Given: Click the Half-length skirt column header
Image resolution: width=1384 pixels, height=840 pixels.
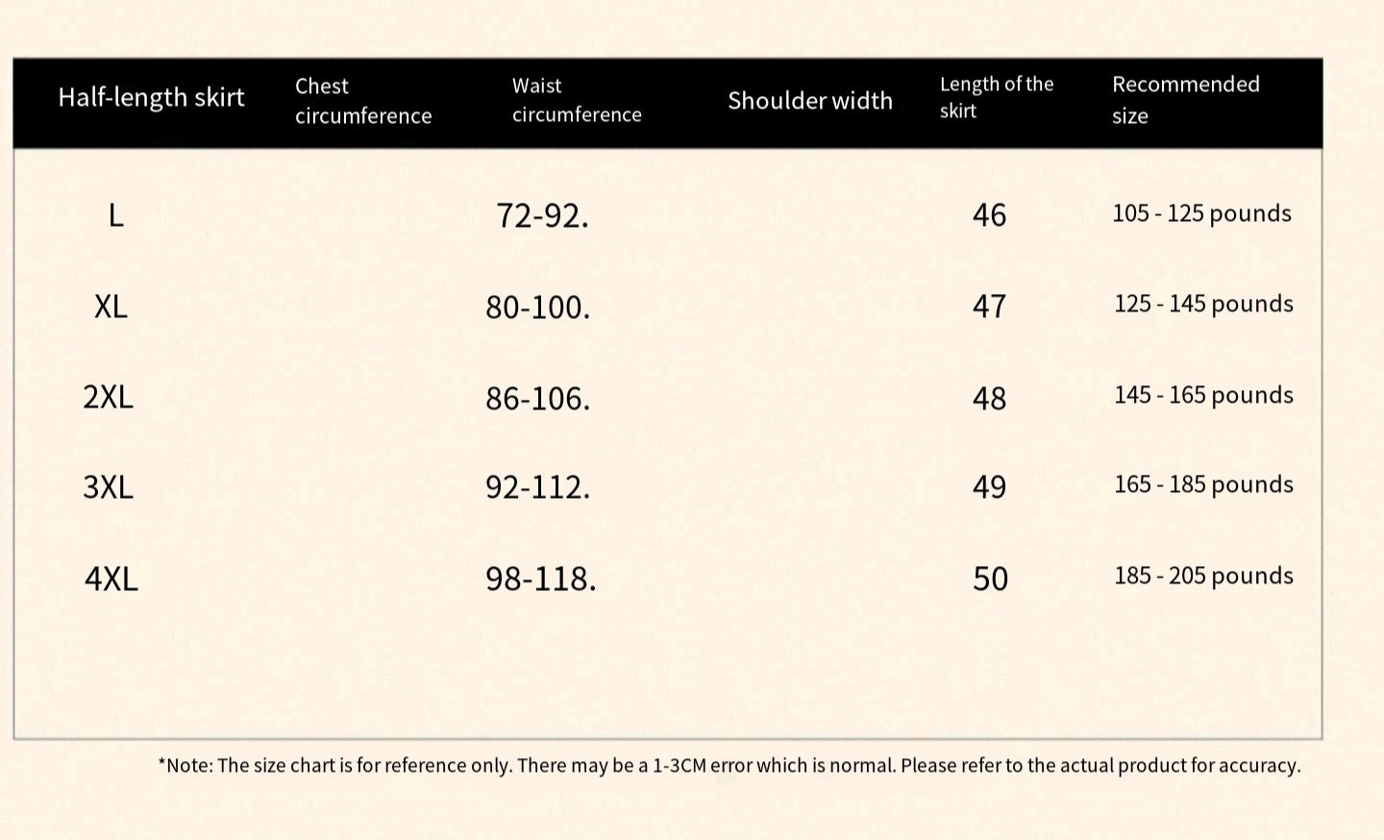Looking at the screenshot, I should (x=151, y=98).
